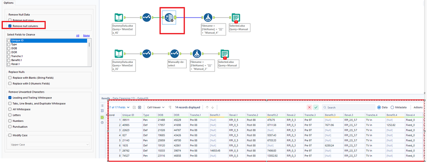The width and height of the screenshot is (427, 162).
Task: Click the Search field in Results
Action: [x=348, y=108]
